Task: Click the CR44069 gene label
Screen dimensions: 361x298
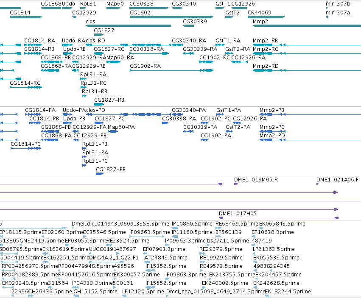Action: coord(260,12)
